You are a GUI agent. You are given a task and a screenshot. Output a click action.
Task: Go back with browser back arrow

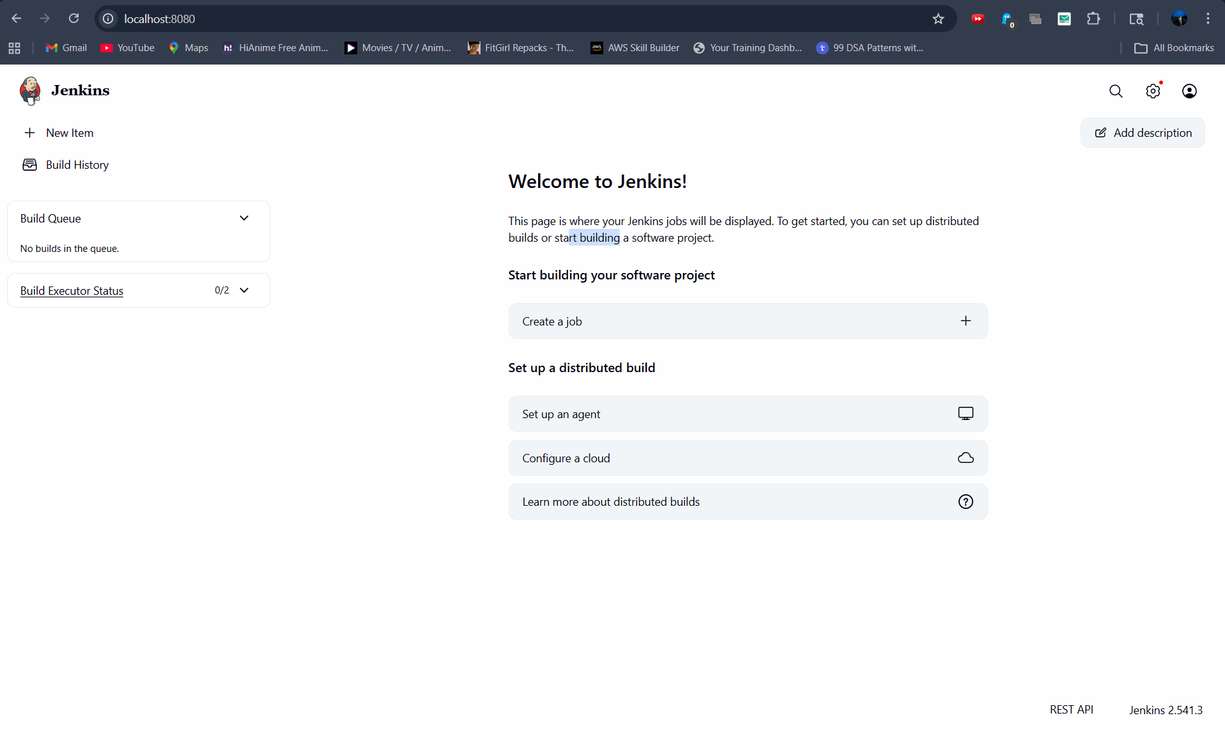pyautogui.click(x=17, y=19)
